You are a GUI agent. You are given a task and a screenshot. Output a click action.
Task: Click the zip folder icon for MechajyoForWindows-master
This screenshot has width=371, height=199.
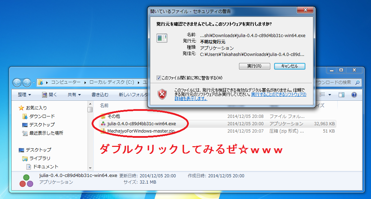coord(103,131)
